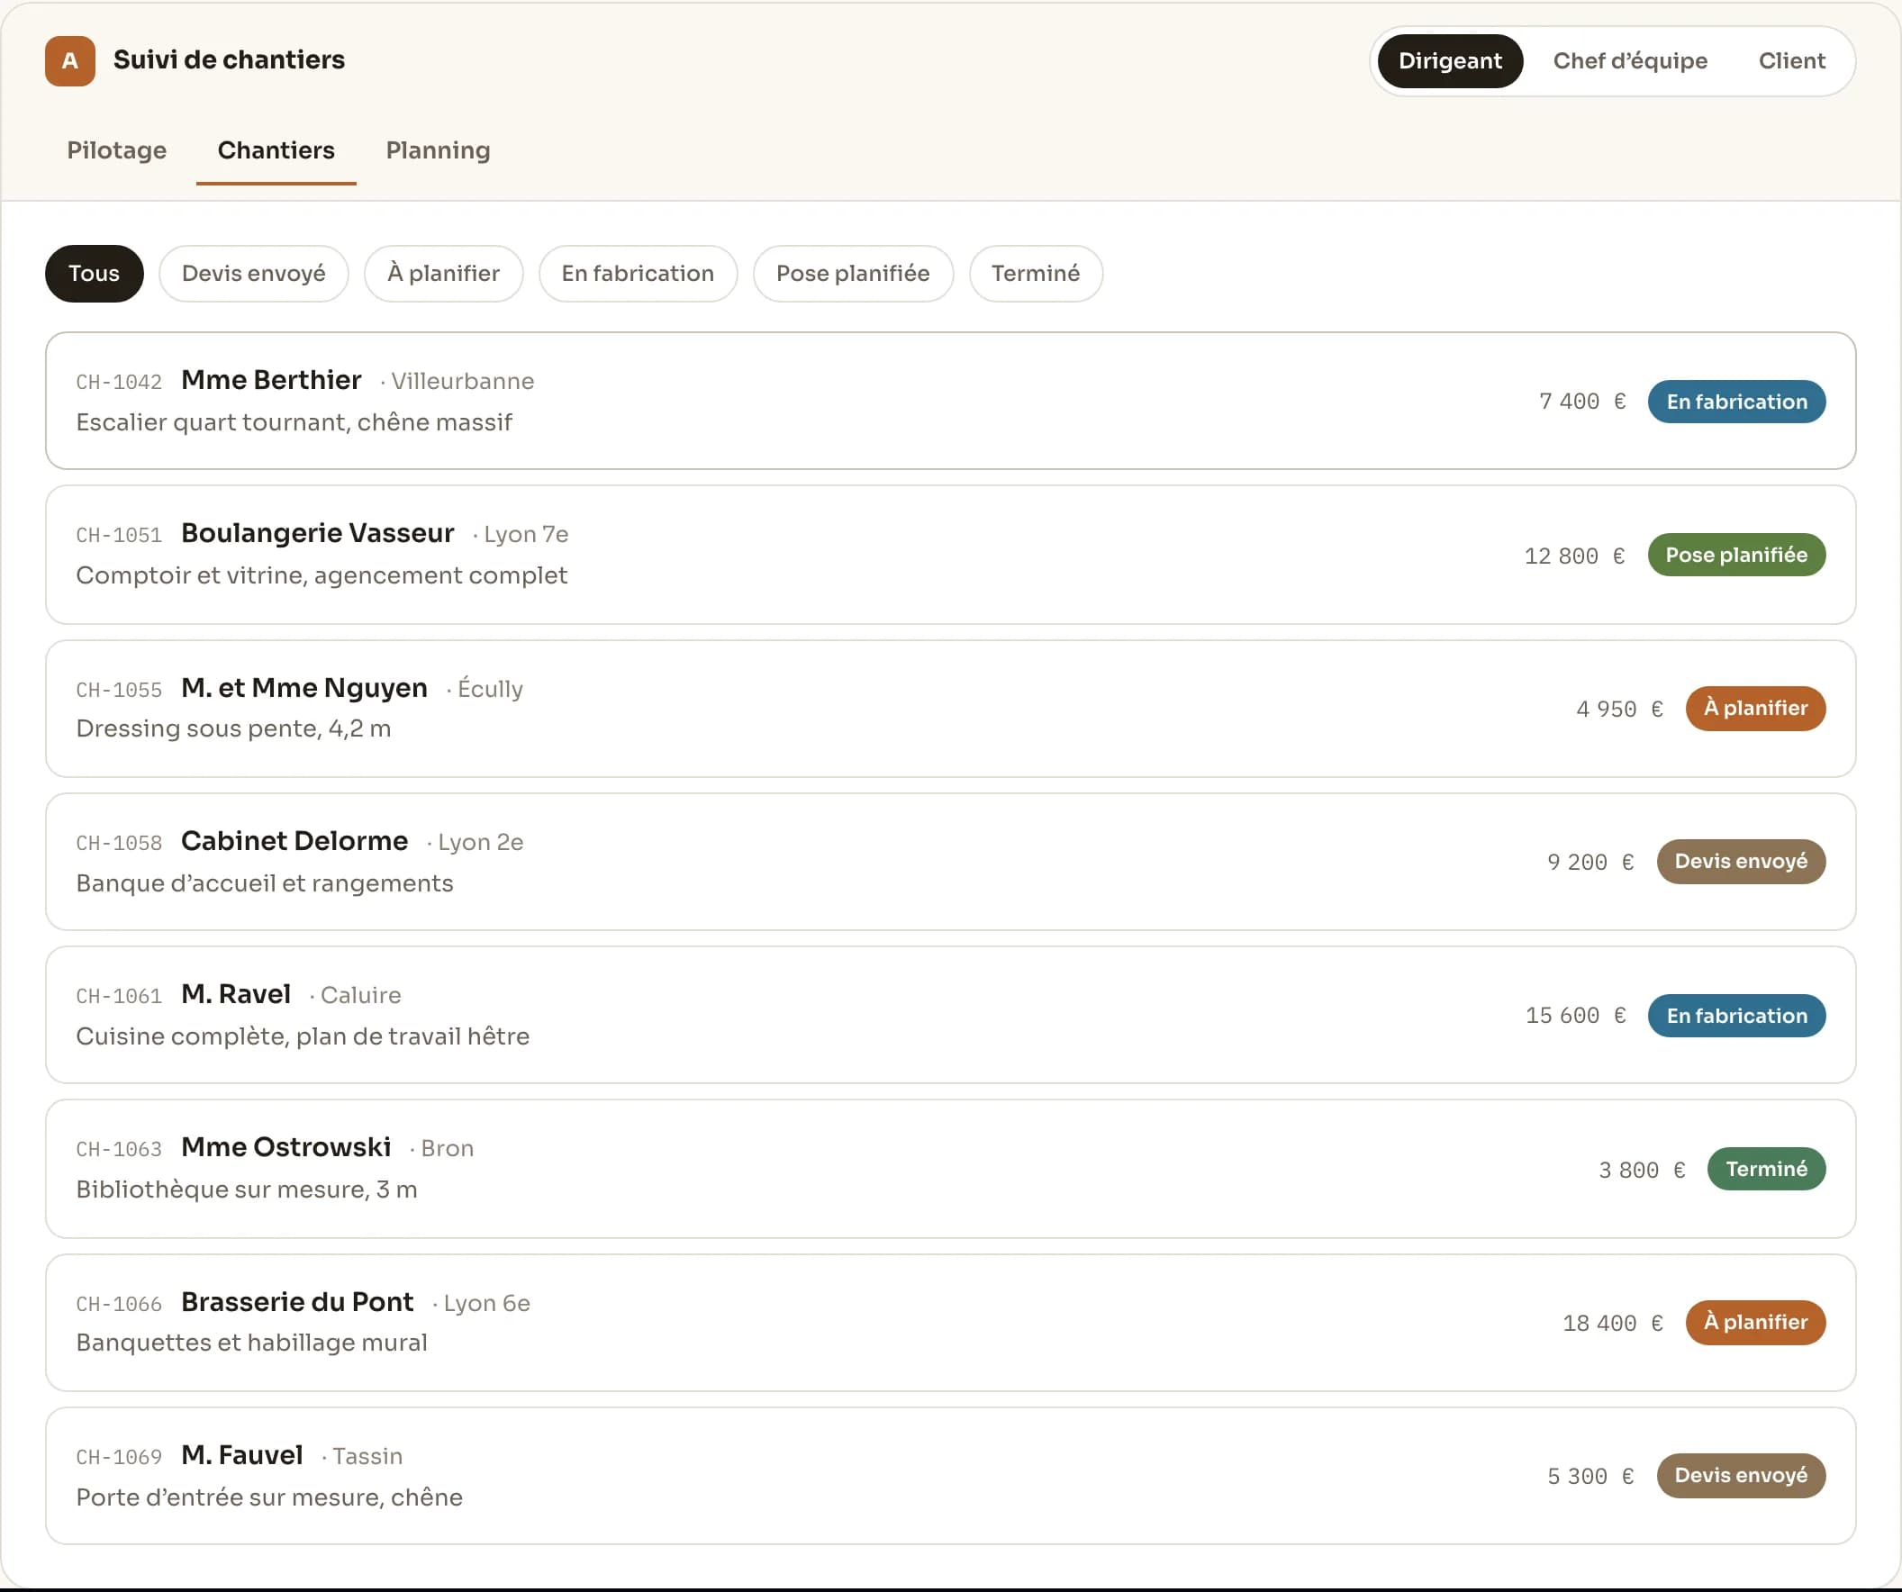Switch to the Client role
The width and height of the screenshot is (1902, 1592).
pos(1790,60)
